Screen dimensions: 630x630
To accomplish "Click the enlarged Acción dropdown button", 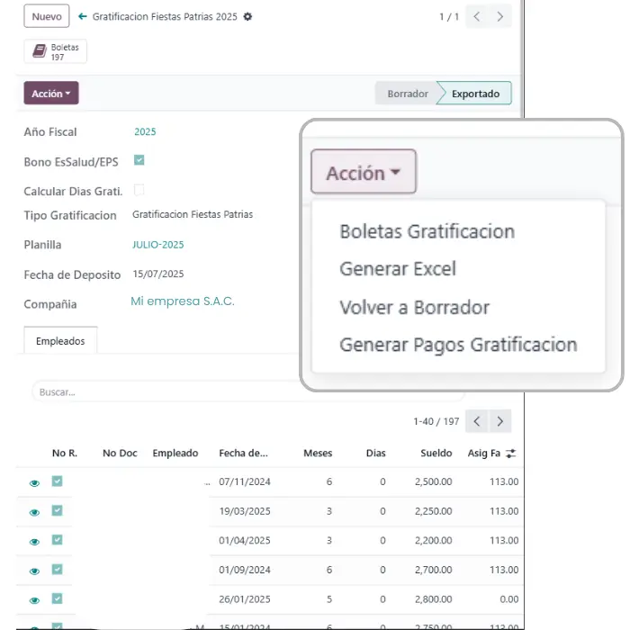I will point(363,173).
